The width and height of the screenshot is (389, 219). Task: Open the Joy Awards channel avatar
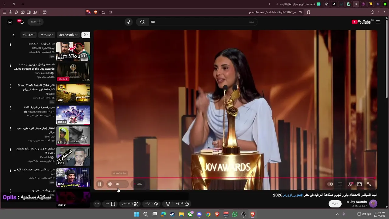373,203
